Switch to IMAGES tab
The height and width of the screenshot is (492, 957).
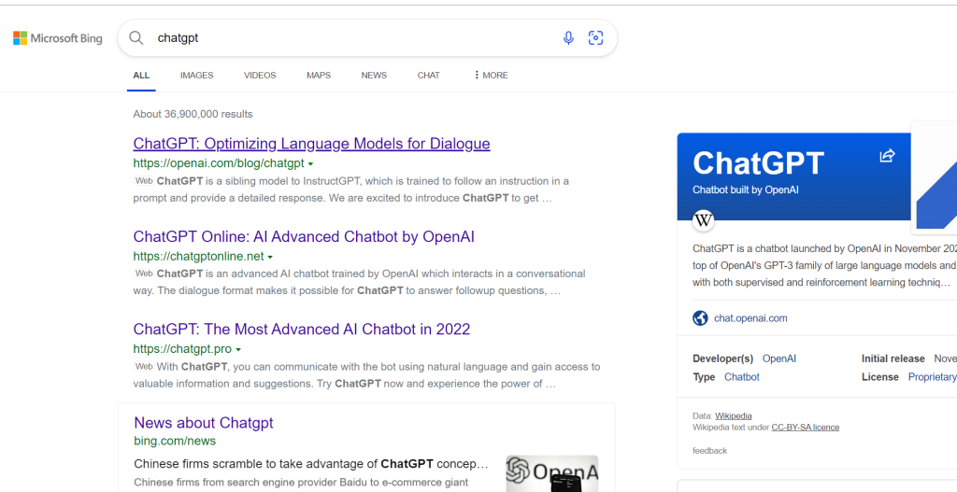pos(196,75)
